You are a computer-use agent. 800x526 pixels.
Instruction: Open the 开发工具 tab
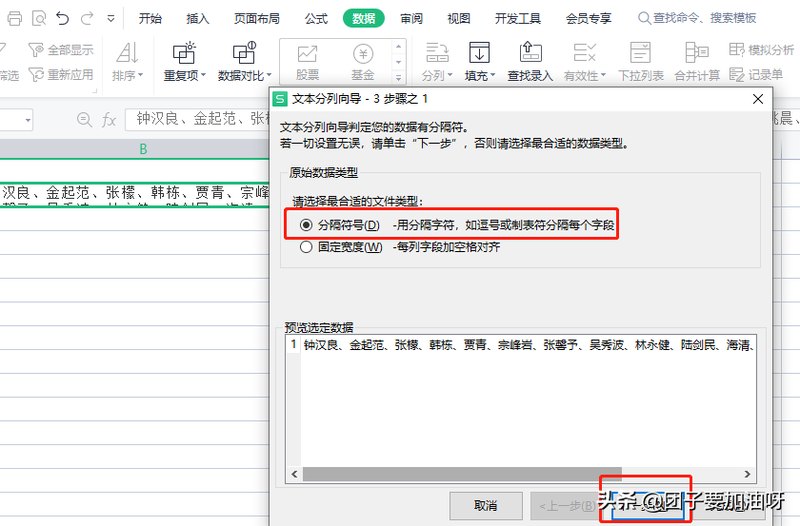coord(518,19)
